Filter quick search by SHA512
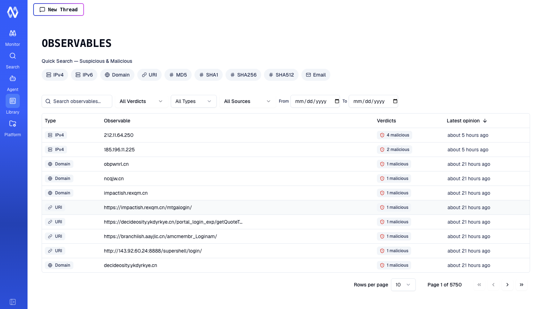Viewport: 547px width, 309px height. [281, 75]
